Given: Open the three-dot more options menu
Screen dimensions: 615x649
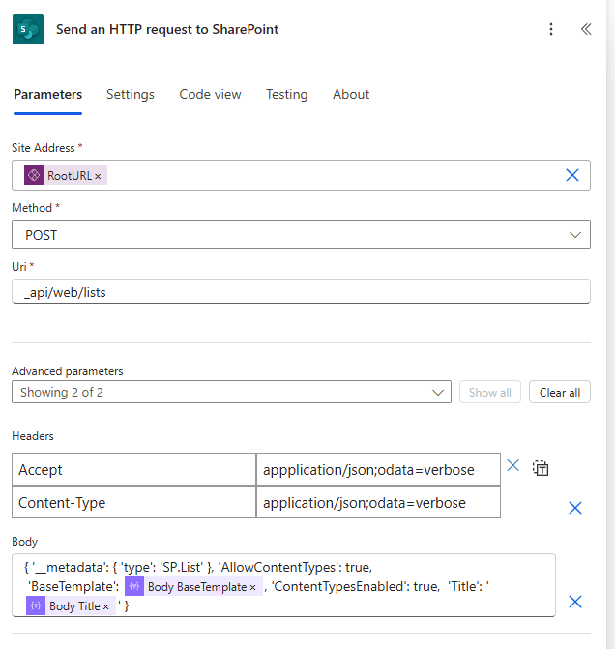Looking at the screenshot, I should 551,29.
